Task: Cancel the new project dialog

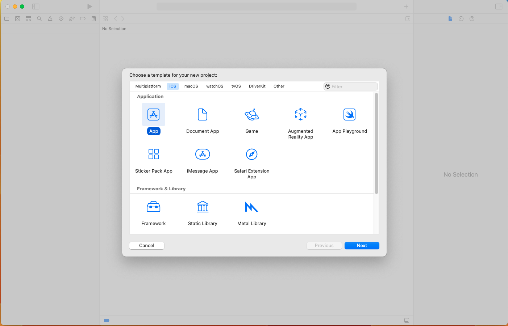Action: click(147, 246)
